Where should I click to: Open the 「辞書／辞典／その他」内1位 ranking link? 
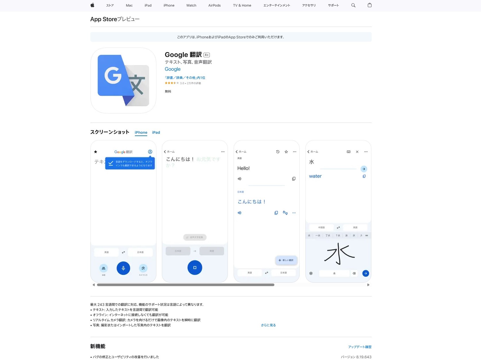(185, 78)
